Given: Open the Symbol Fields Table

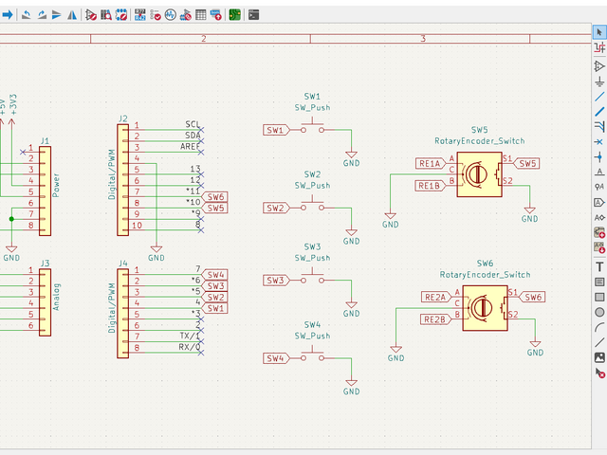Looking at the screenshot, I should click(x=202, y=15).
